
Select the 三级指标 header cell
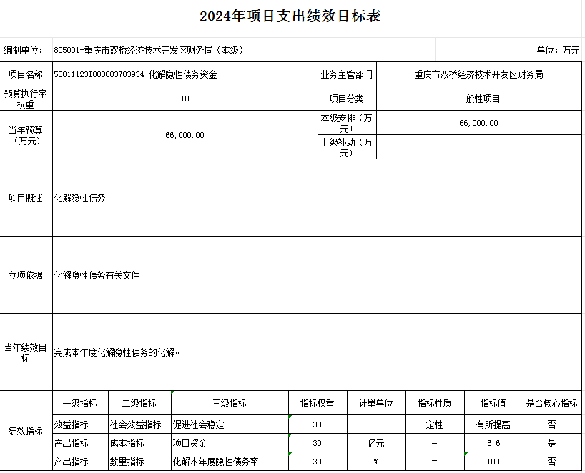[230, 403]
